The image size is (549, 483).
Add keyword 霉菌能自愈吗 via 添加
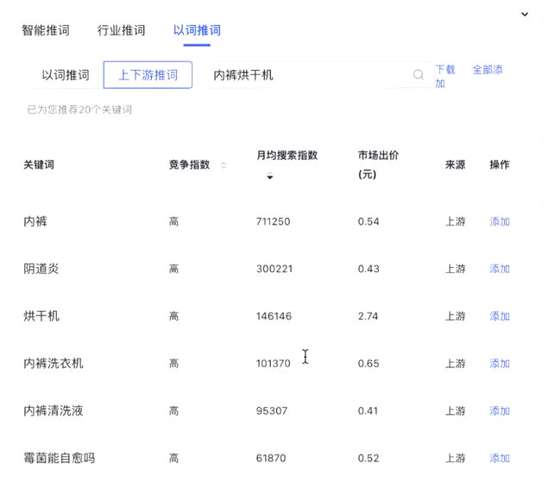(x=500, y=458)
